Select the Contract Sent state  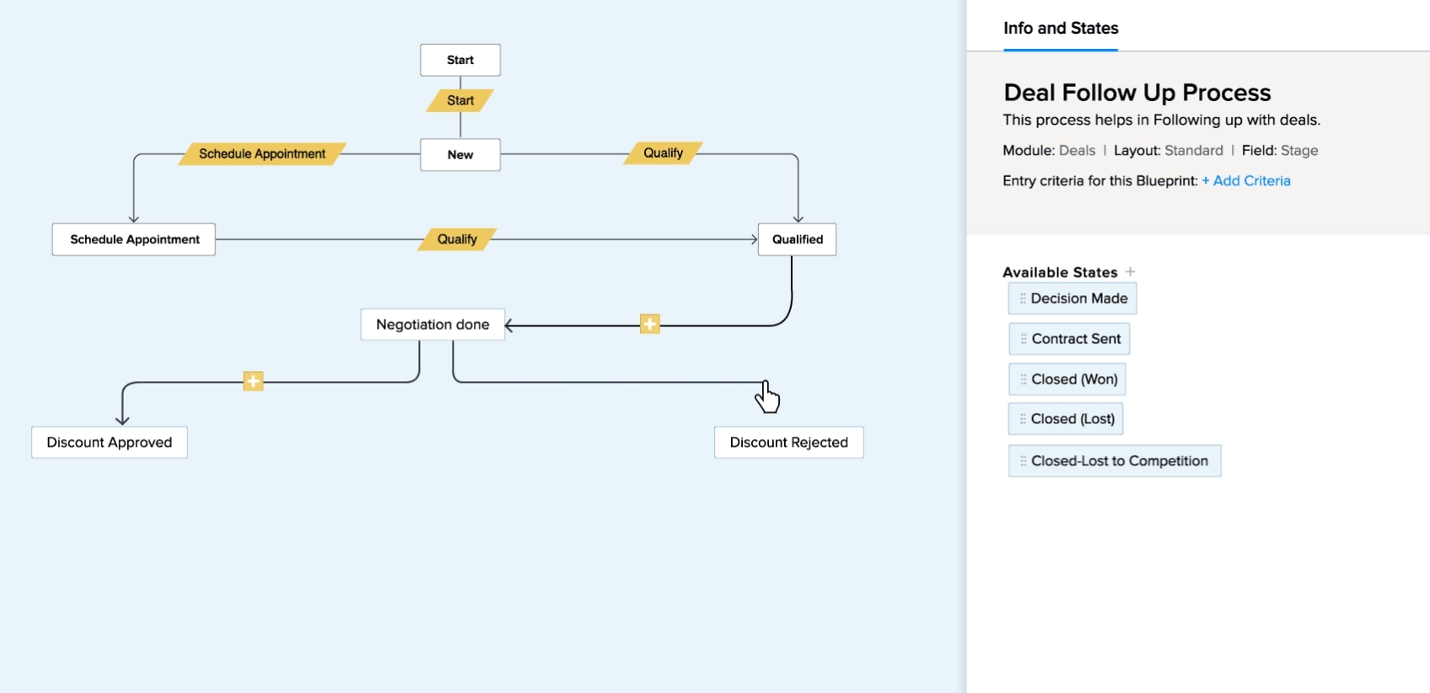(x=1069, y=339)
